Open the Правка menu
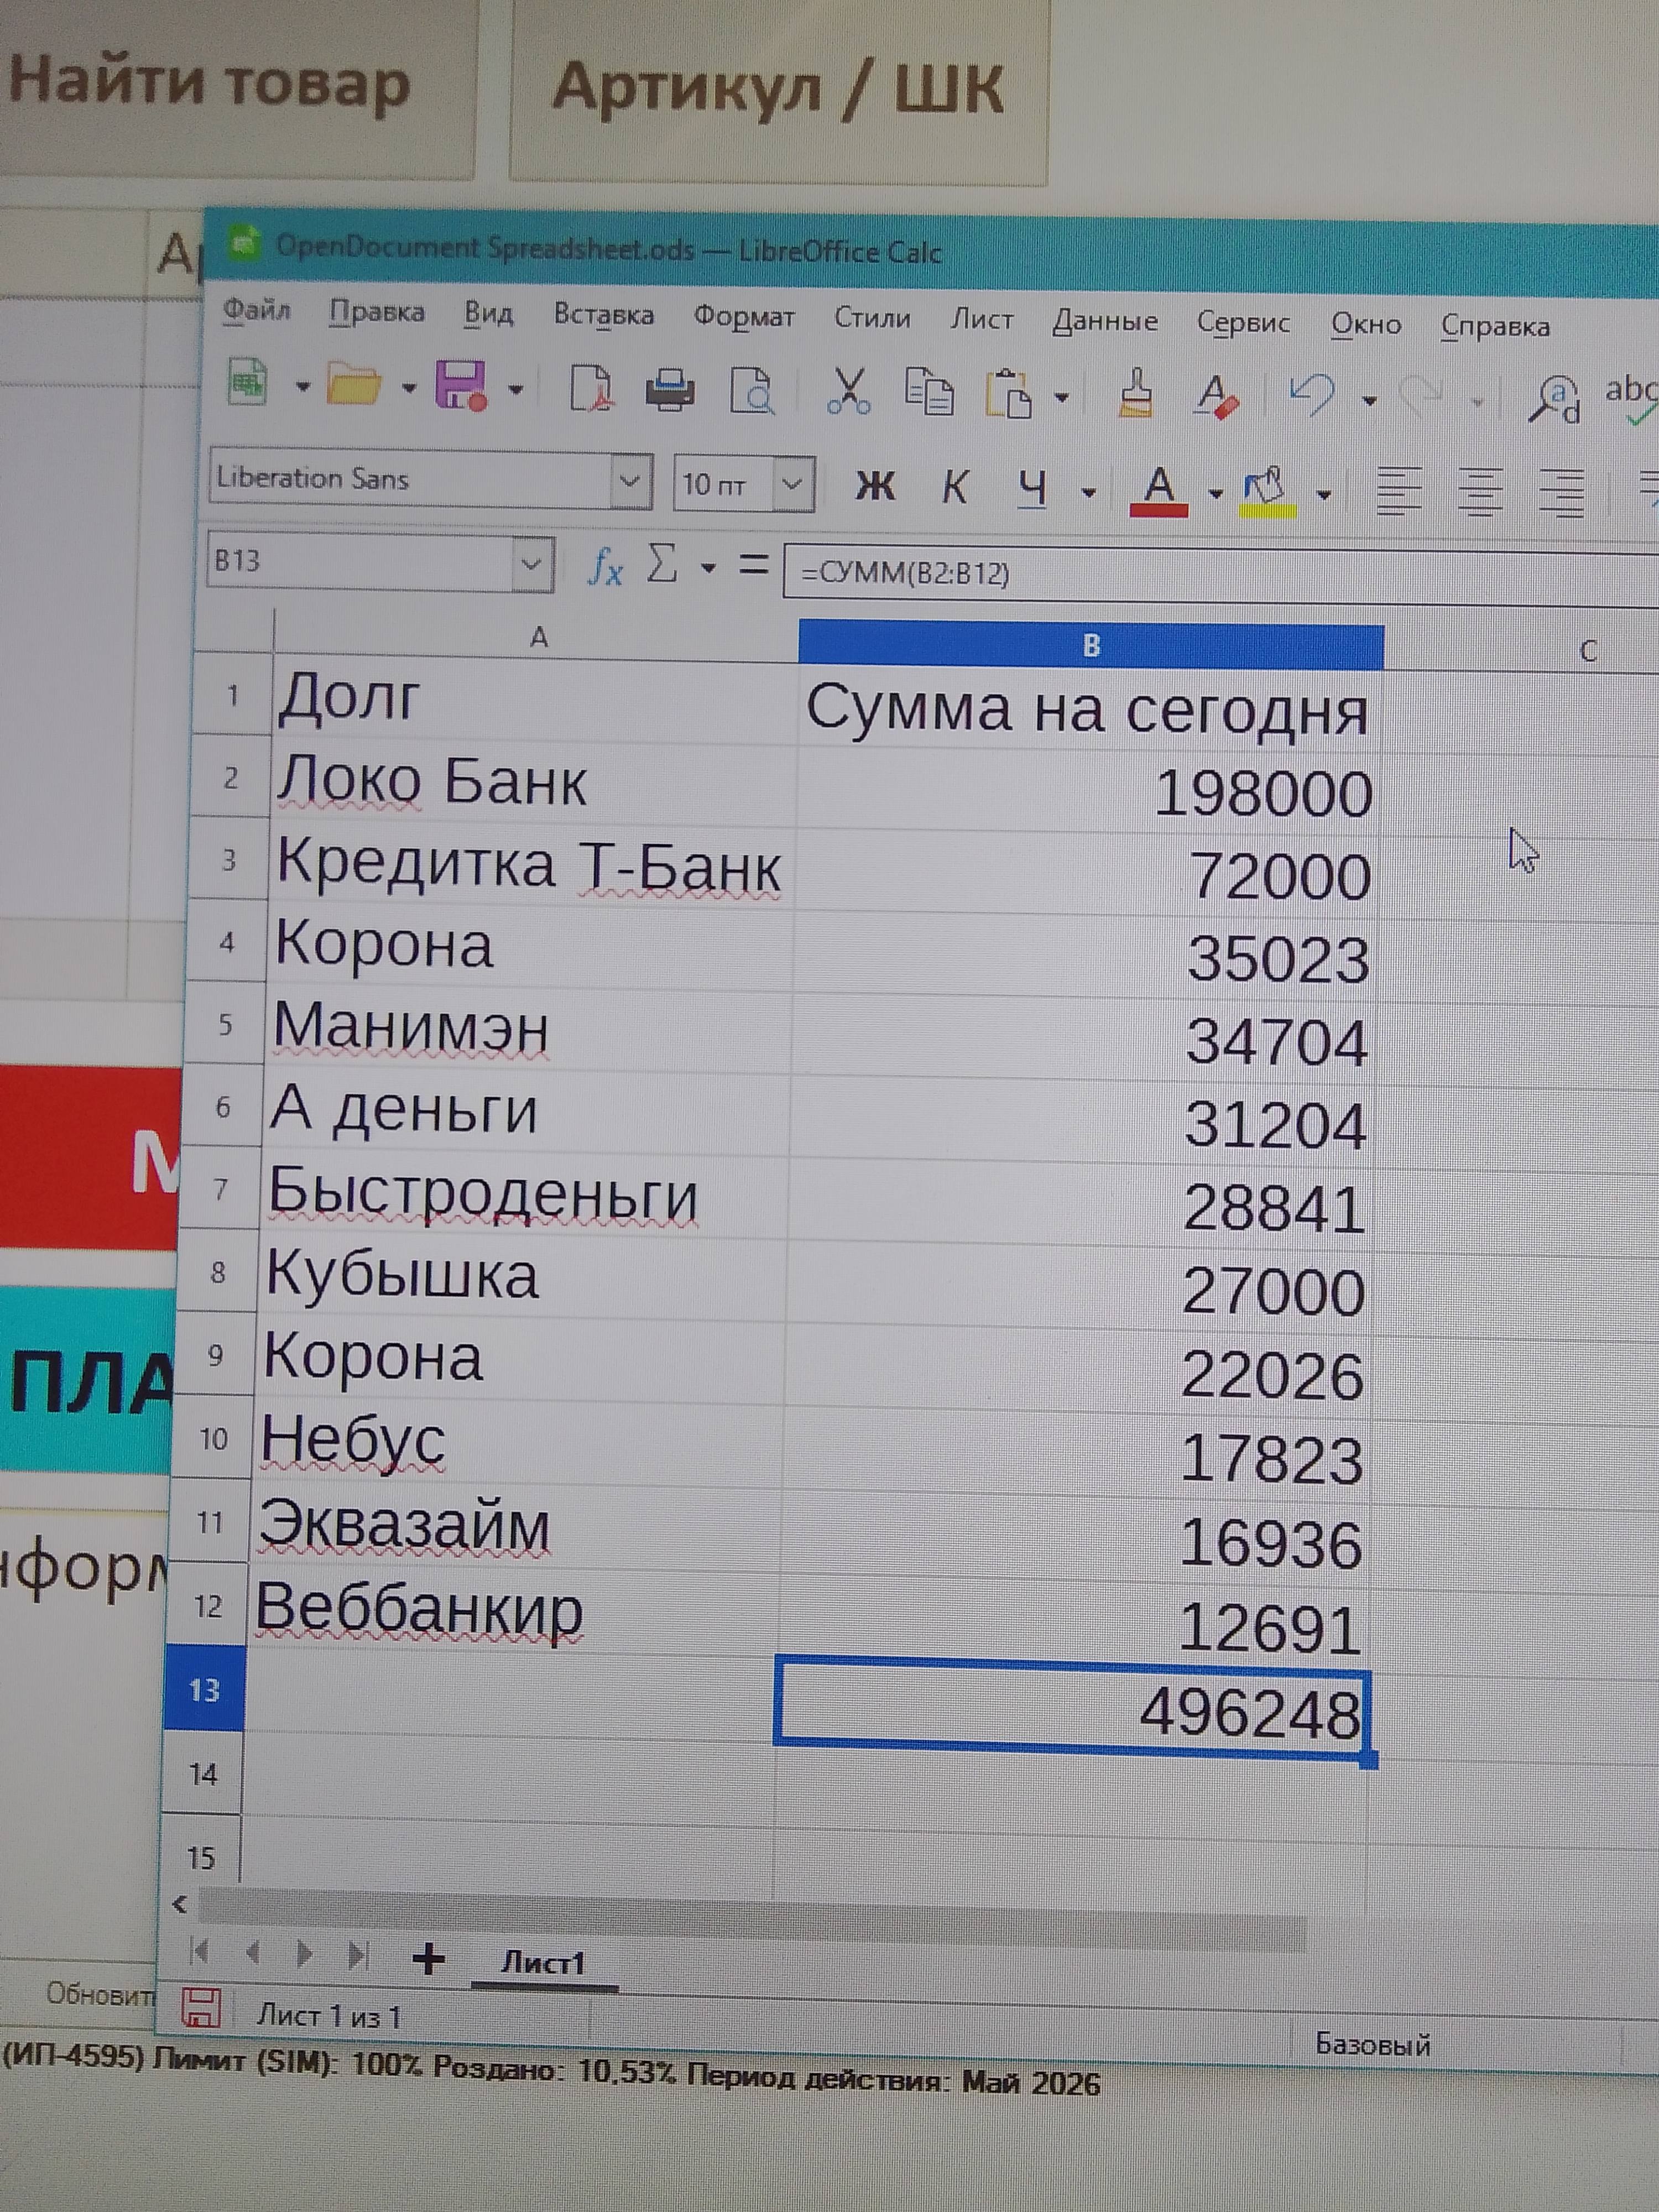The width and height of the screenshot is (1659, 2212). tap(377, 312)
